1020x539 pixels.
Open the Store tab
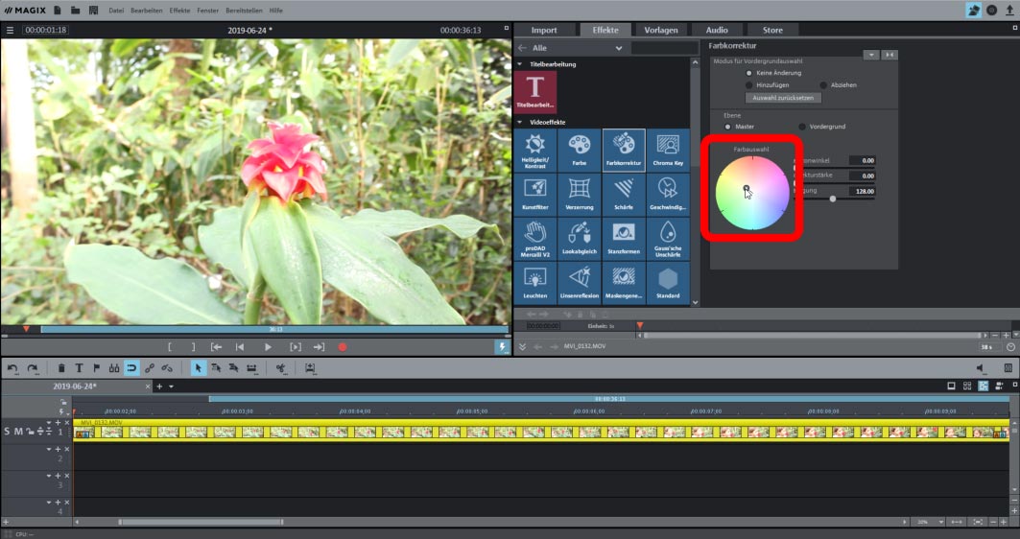pos(772,30)
